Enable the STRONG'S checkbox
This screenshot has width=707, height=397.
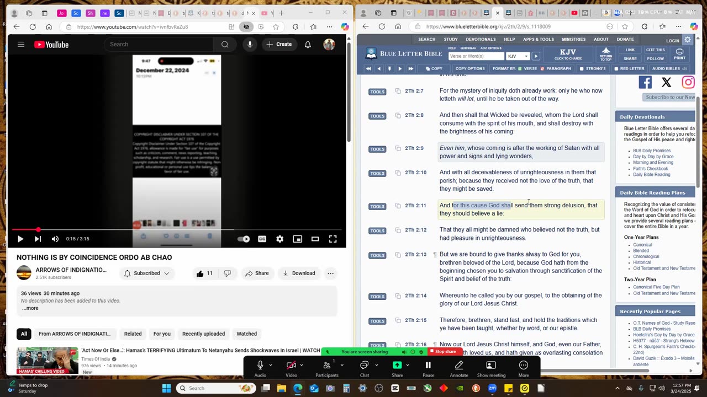click(x=592, y=69)
